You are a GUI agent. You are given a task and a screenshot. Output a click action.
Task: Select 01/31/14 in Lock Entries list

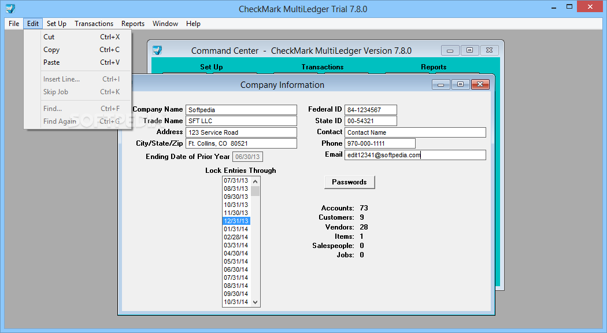tap(236, 230)
